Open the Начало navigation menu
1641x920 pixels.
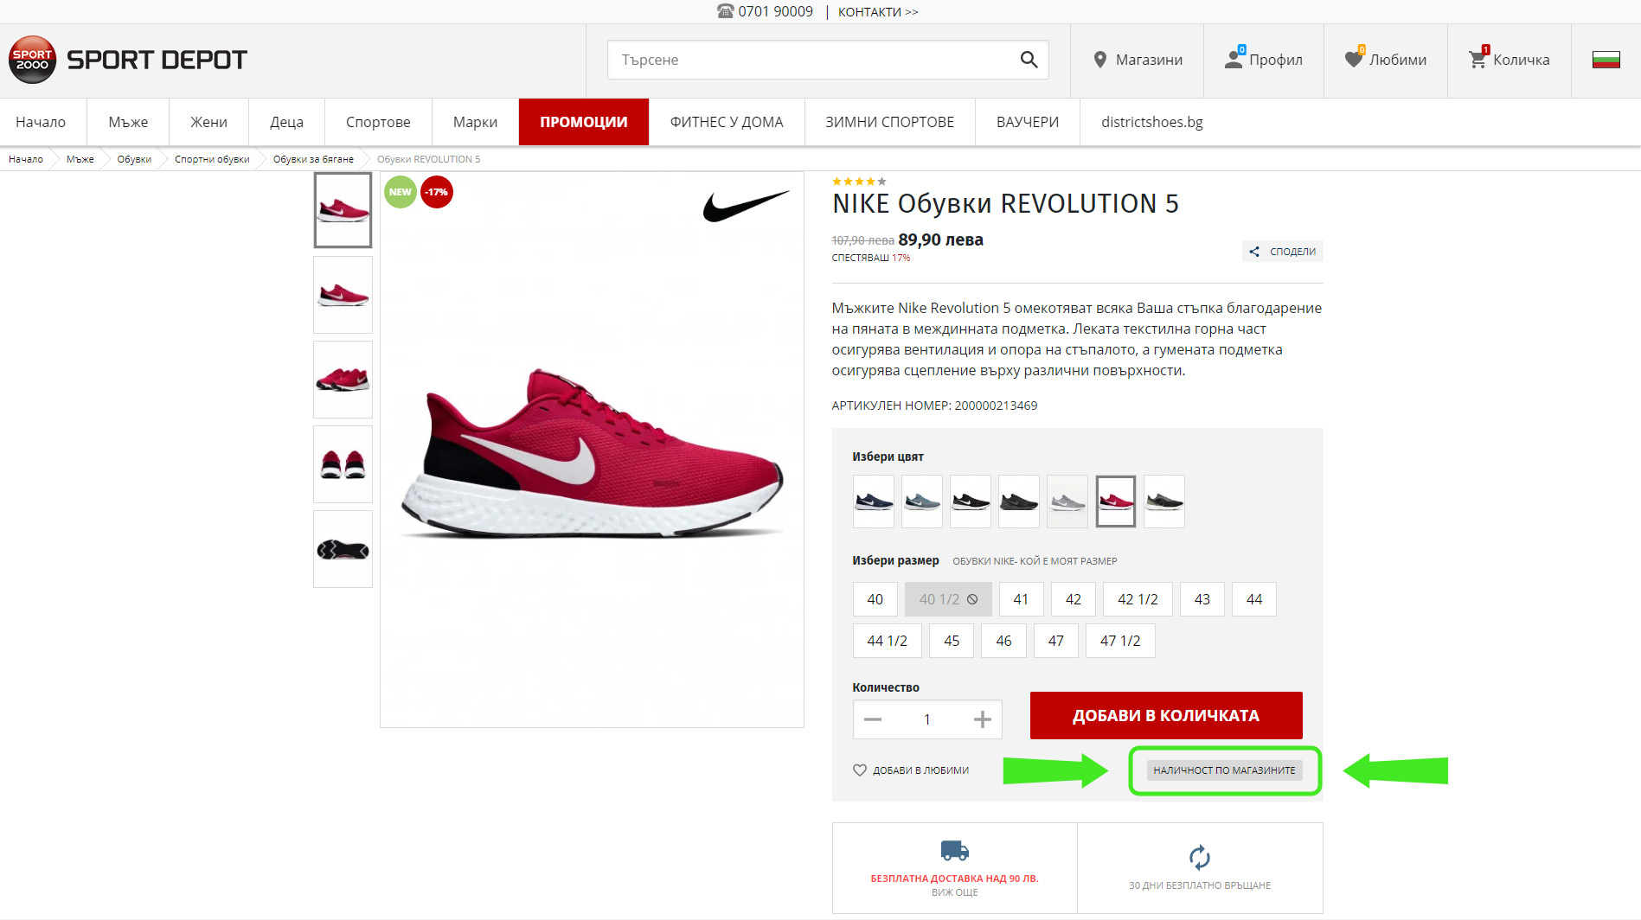click(41, 122)
